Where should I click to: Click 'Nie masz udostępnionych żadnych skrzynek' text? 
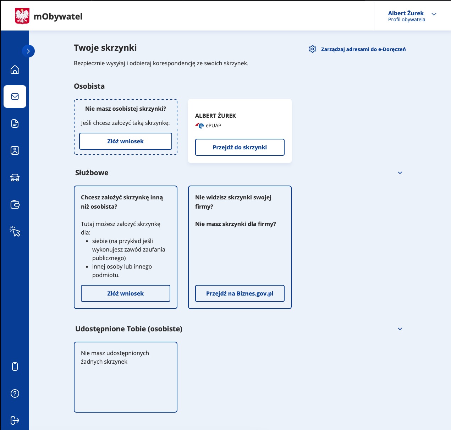point(115,357)
